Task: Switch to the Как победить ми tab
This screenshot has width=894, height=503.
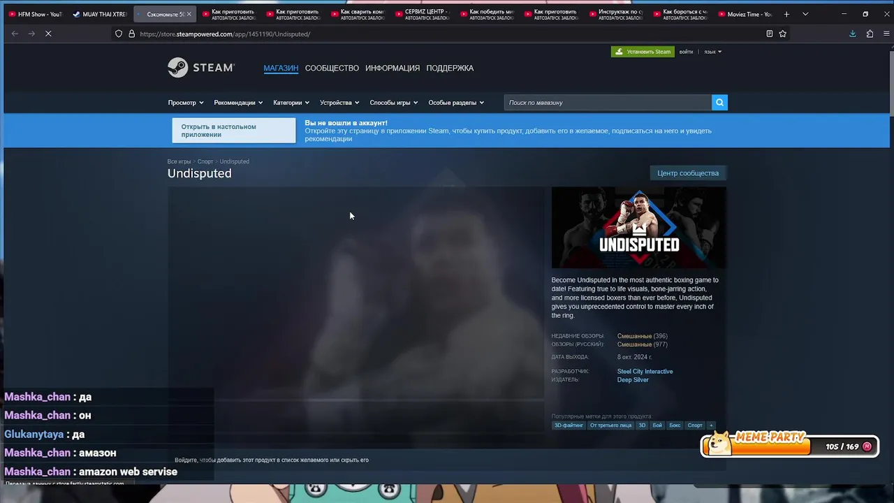Action: [486, 14]
